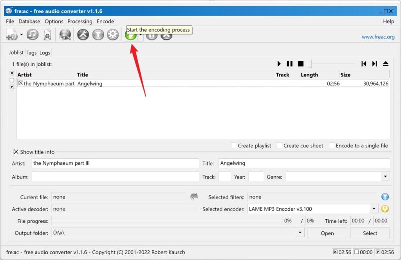Click the output folder path D:\x\
Image resolution: width=401 pixels, height=260 pixels.
click(x=59, y=233)
